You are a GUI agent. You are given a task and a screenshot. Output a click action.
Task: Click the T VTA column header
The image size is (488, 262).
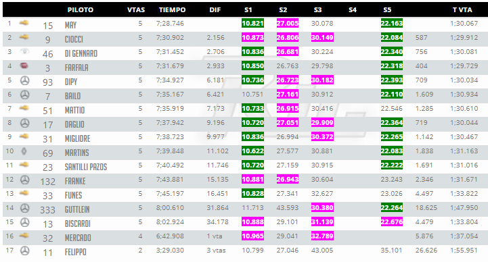click(462, 9)
